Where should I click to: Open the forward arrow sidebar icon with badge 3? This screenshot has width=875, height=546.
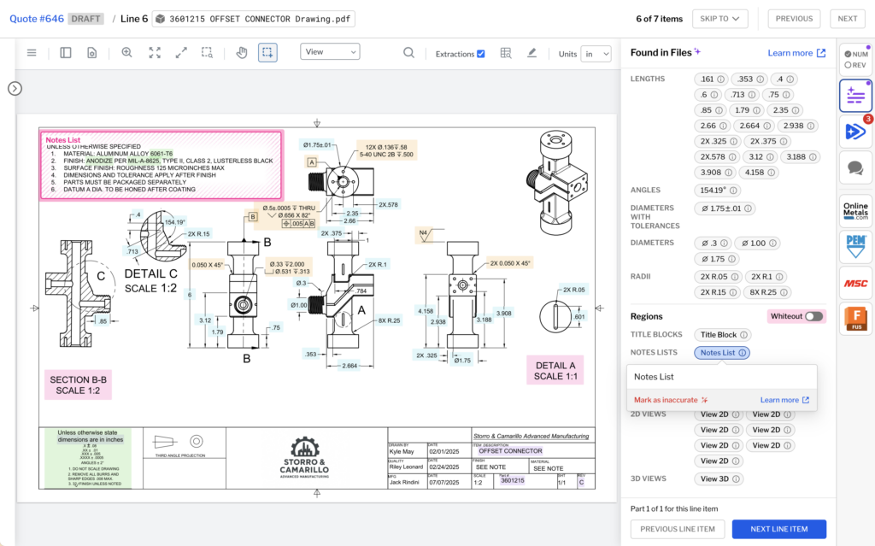(x=855, y=132)
